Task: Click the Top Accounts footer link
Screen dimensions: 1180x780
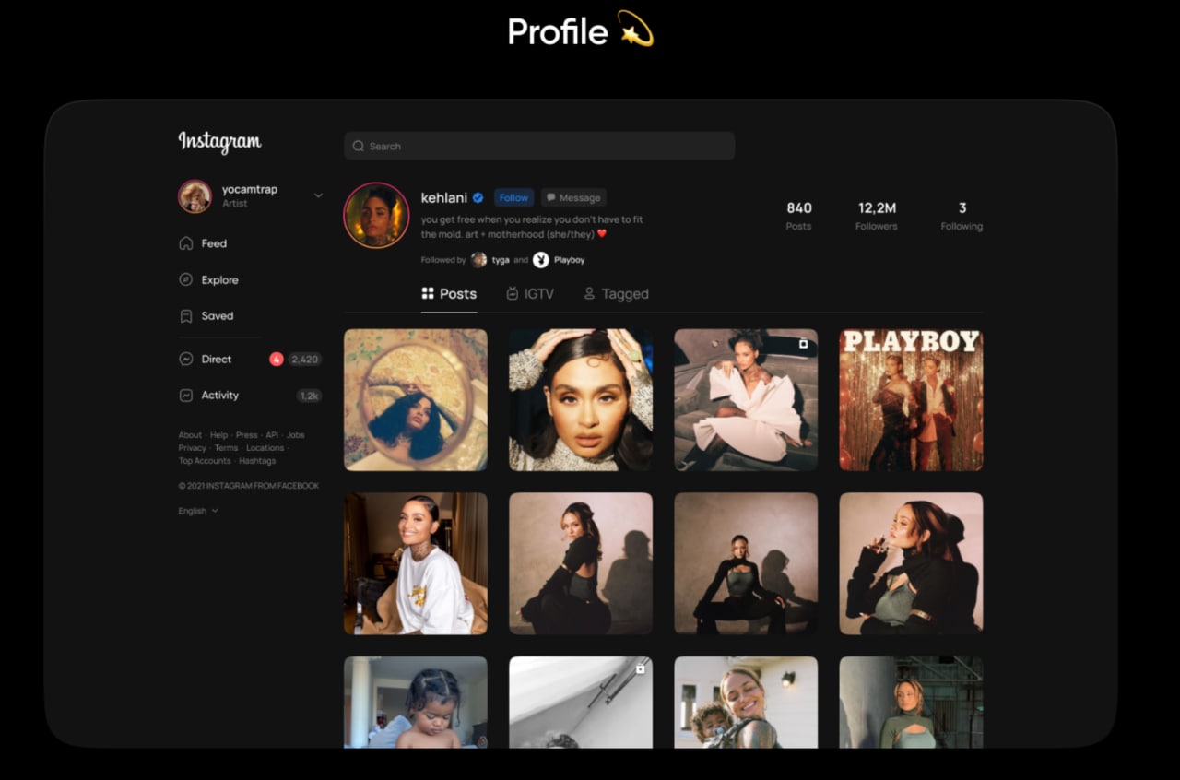Action: click(x=205, y=461)
